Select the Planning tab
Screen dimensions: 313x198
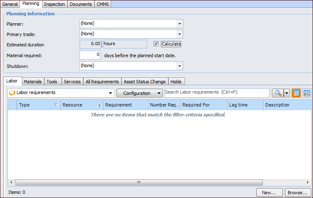click(31, 4)
